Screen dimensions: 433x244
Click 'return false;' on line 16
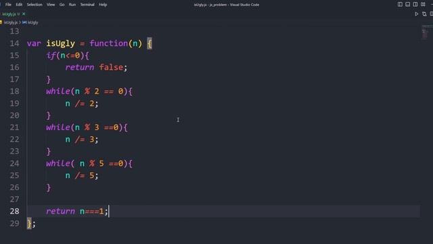click(96, 68)
